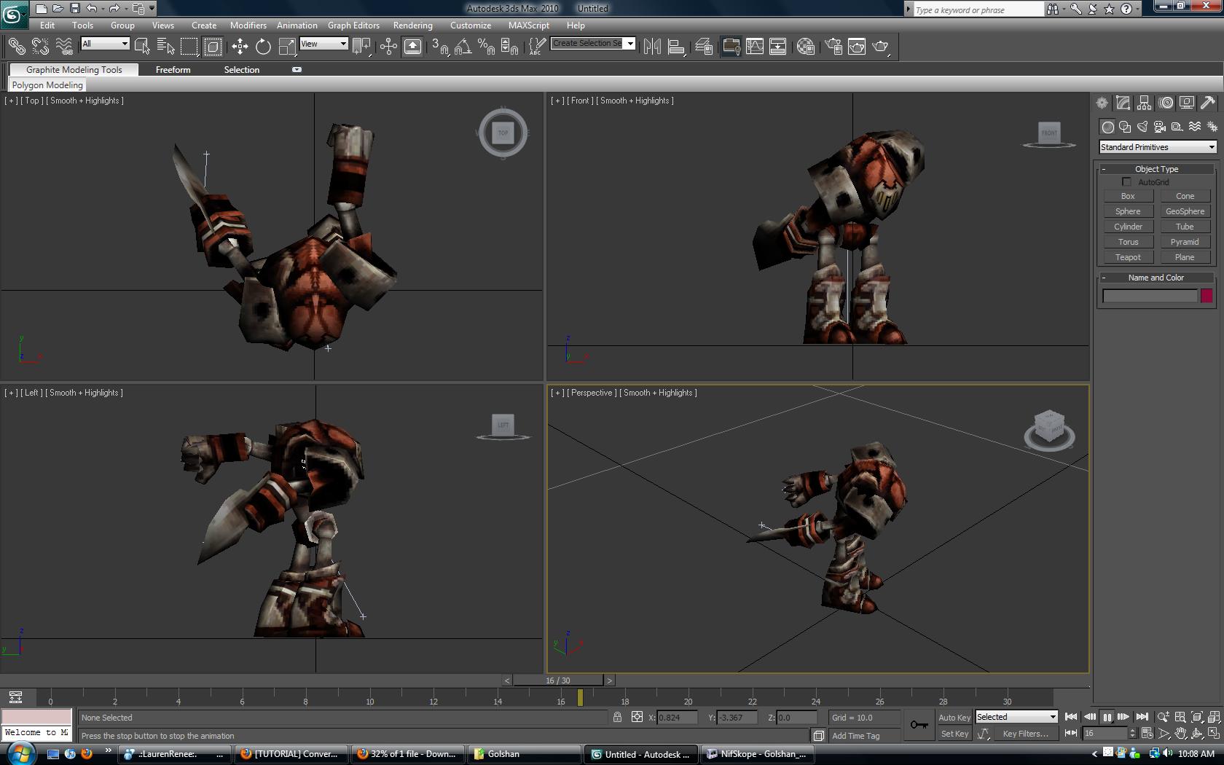The width and height of the screenshot is (1224, 765).
Task: Create a Box primitive
Action: (1128, 196)
